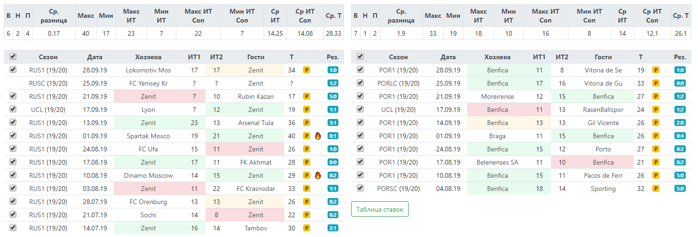698x237 pixels.
Task: Click the yellow P icon in the Sporting row
Action: pos(655,189)
